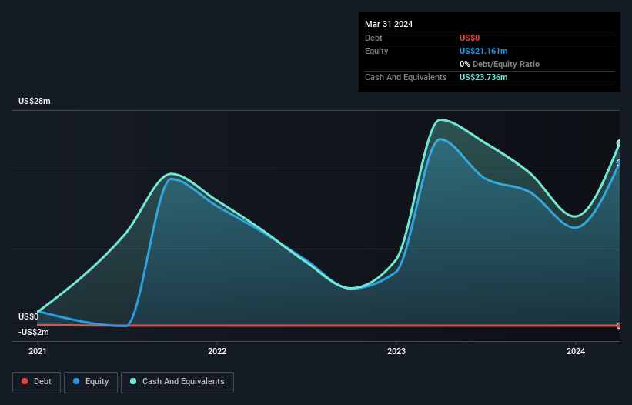Toggle Cash And Equivalents legend button
The image size is (632, 405).
[177, 382]
